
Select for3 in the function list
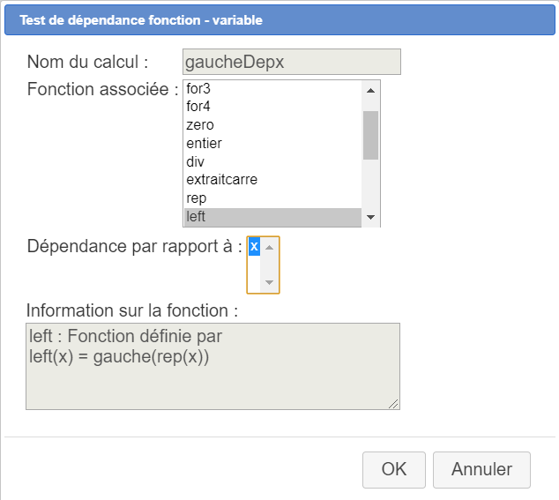[272, 88]
